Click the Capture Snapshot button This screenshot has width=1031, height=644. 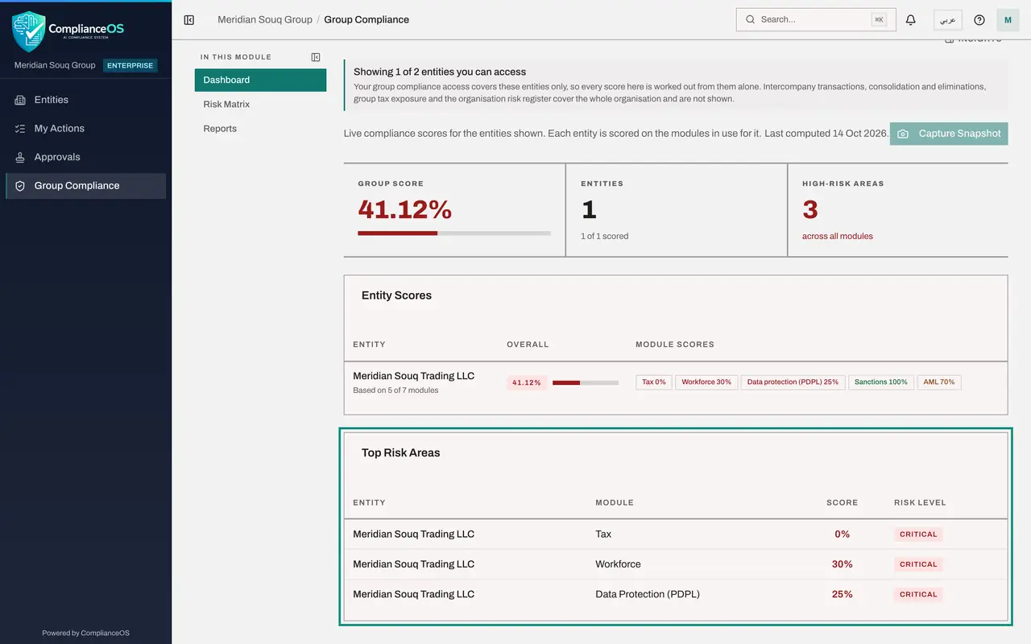pyautogui.click(x=949, y=134)
